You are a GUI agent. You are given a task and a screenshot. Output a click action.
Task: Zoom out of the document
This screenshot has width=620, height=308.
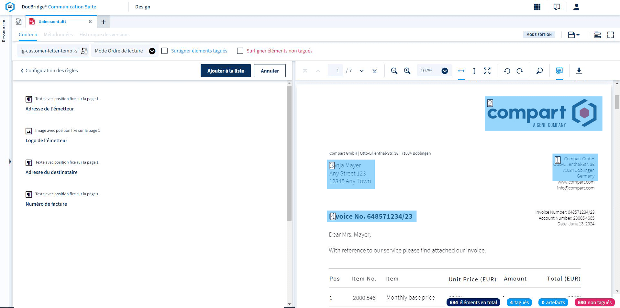point(394,71)
